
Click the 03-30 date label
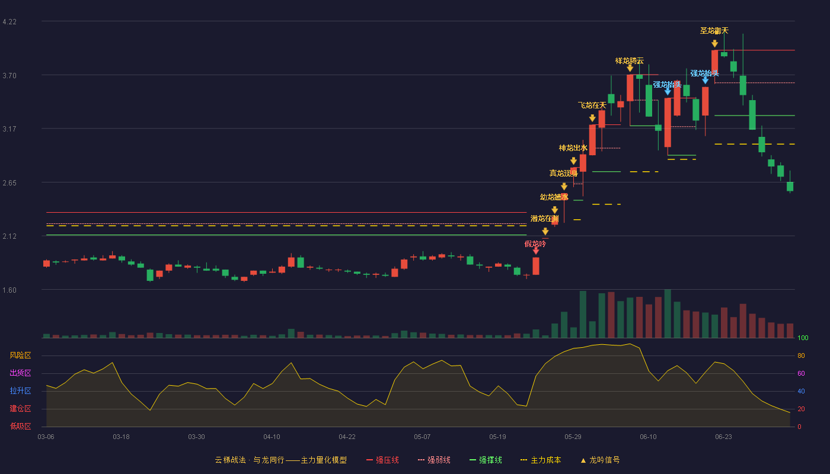196,437
